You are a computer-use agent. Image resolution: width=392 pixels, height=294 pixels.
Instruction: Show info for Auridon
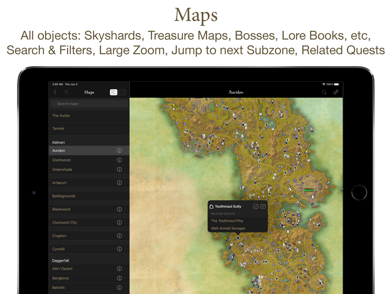(x=119, y=151)
